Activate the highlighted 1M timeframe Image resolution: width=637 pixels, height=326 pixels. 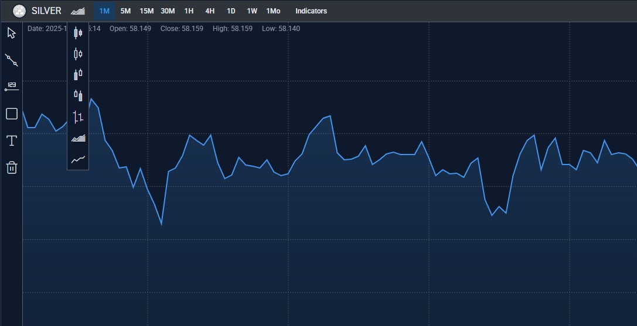(x=104, y=11)
